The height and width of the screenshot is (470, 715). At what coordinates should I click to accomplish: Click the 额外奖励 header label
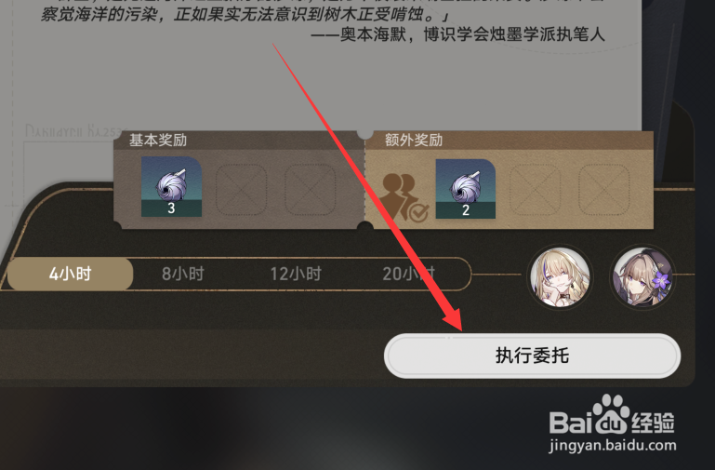[414, 141]
